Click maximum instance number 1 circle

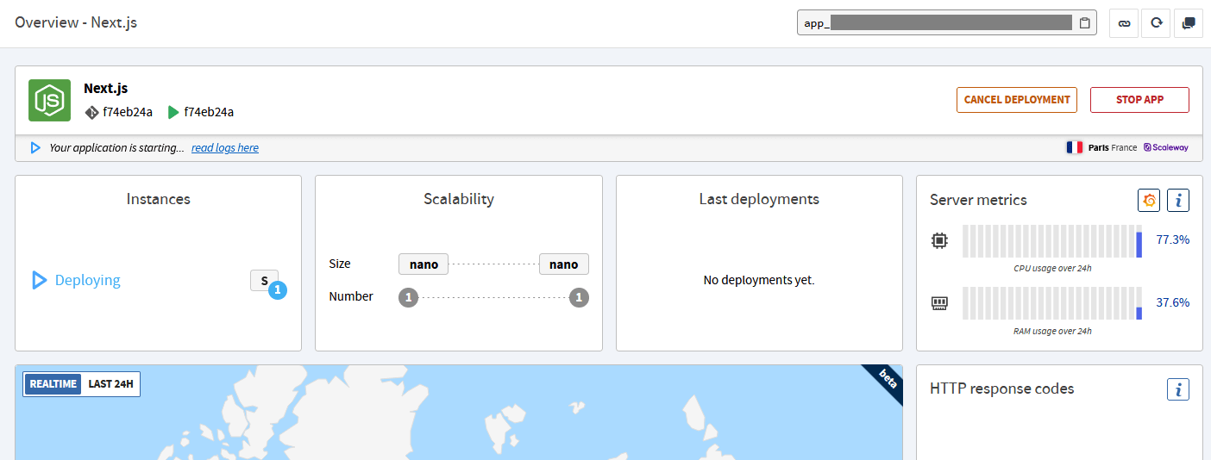580,298
